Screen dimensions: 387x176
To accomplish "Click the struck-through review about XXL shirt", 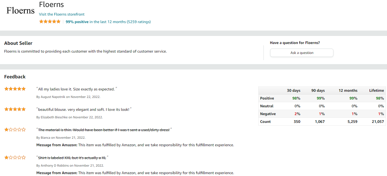I will click(72, 158).
